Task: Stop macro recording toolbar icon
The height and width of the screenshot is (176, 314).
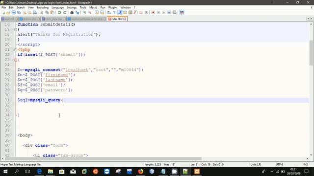Action: tap(158, 12)
